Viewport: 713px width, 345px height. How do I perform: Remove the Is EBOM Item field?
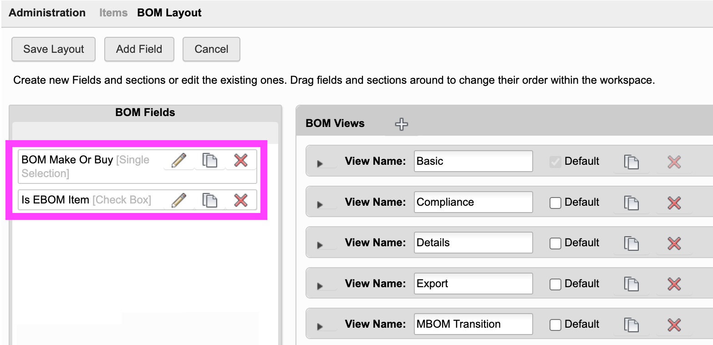(240, 200)
